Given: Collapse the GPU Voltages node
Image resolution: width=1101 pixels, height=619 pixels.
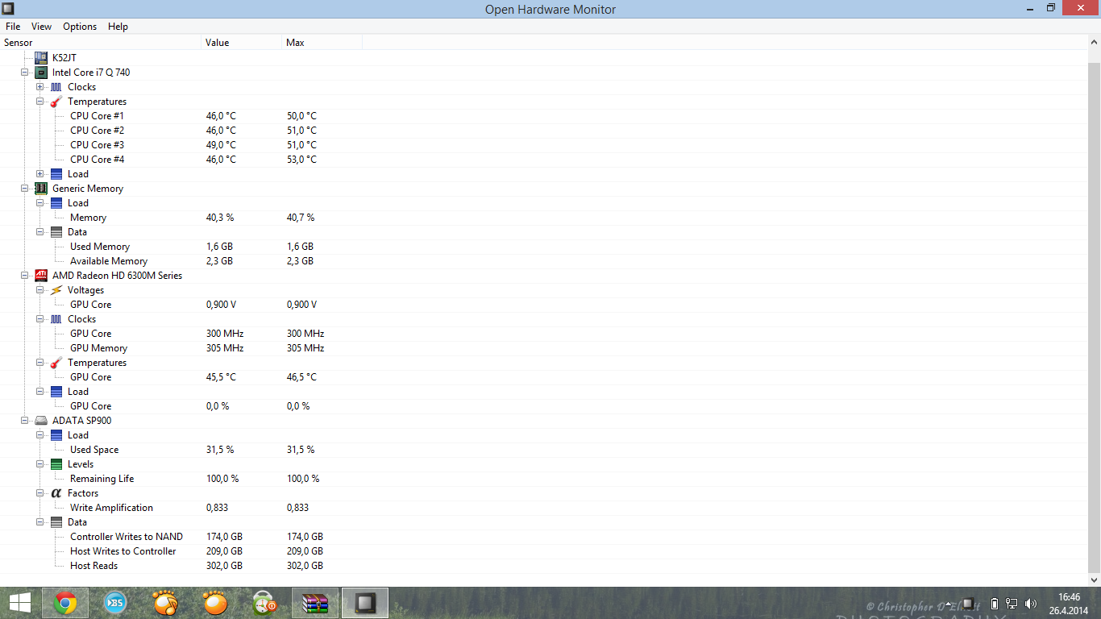Looking at the screenshot, I should [x=40, y=290].
